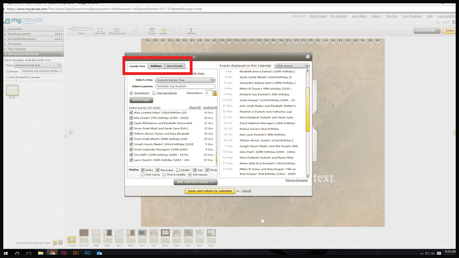Select the Descendants radio button

pos(154,93)
